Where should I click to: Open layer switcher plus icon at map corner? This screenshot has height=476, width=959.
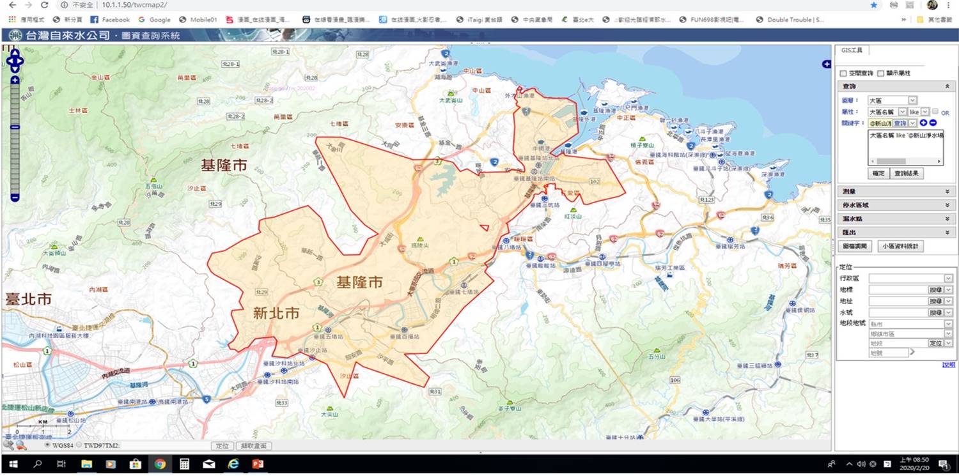[x=826, y=64]
